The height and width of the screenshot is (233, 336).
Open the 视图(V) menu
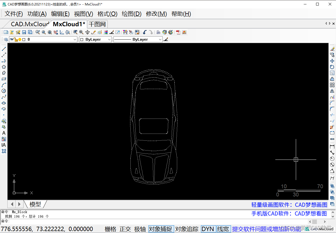tap(84, 14)
